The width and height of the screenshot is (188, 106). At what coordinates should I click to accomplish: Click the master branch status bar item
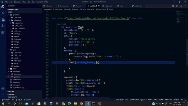click(6, 100)
